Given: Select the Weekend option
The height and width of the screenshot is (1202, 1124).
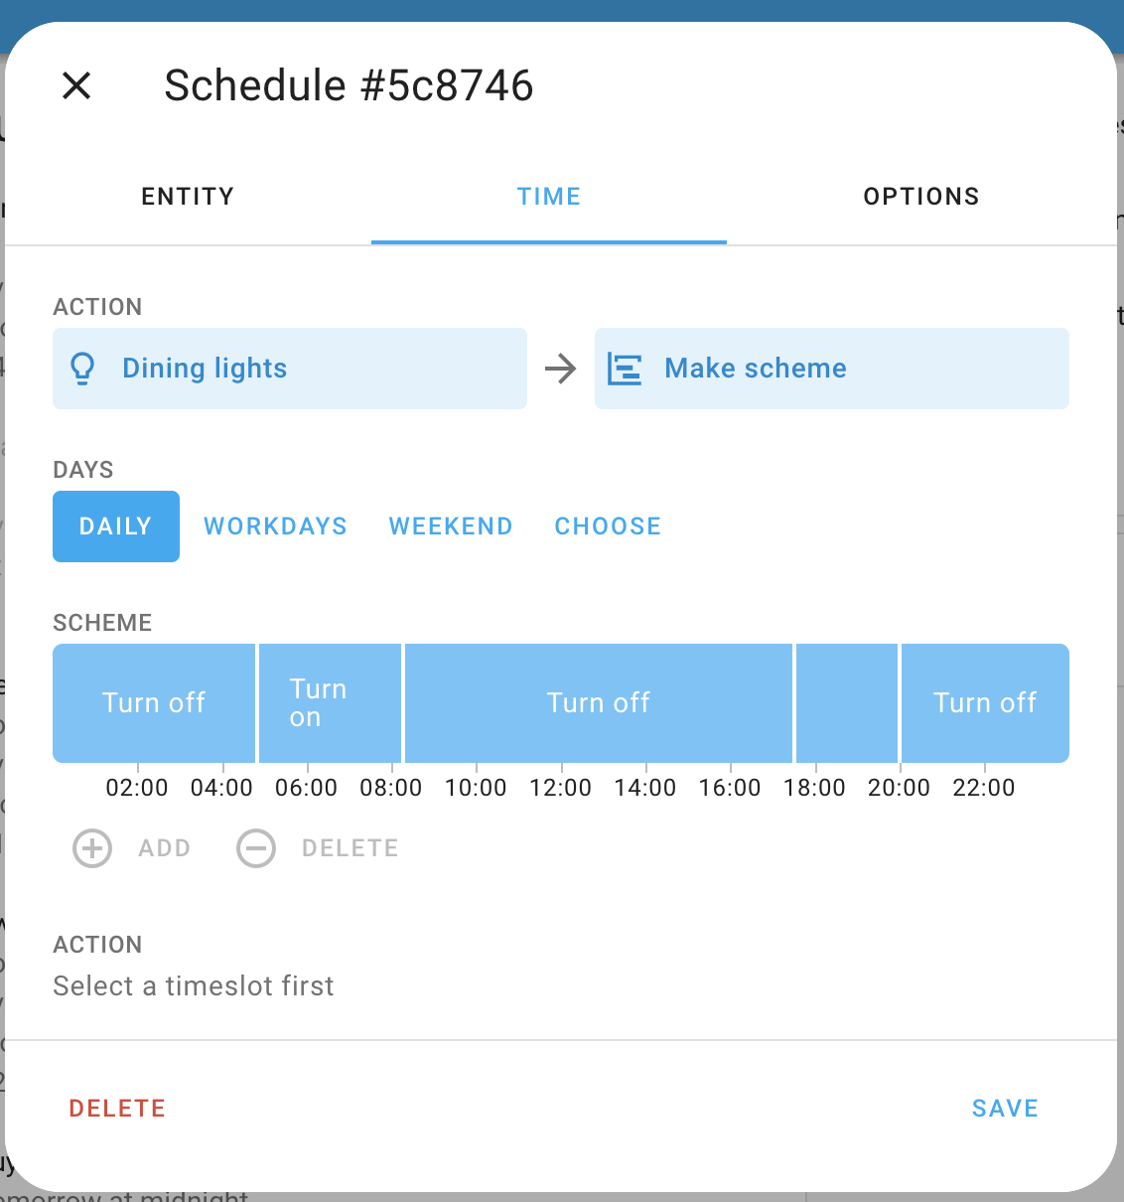Looking at the screenshot, I should point(450,526).
